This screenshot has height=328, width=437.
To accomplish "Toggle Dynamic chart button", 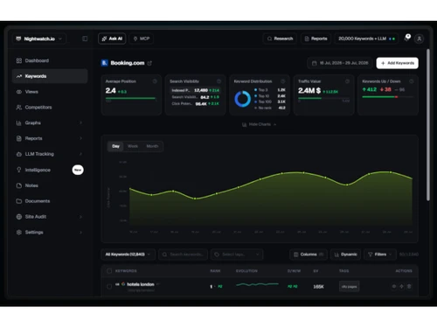I will pos(346,255).
